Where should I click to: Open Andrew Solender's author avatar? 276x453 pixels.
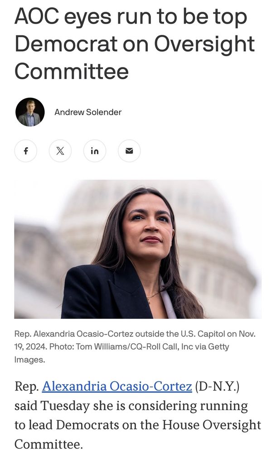tap(30, 112)
